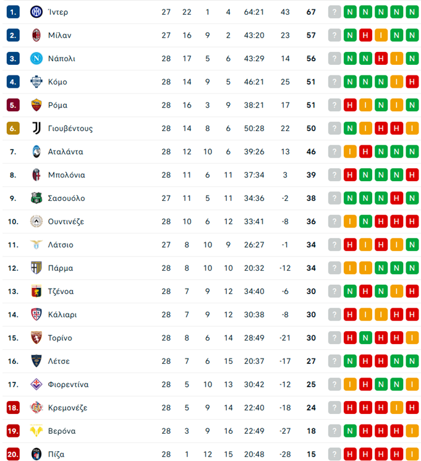Viewport: 421px width, 461px height.
Task: Click the Juventus club crest icon
Action: pyautogui.click(x=36, y=129)
